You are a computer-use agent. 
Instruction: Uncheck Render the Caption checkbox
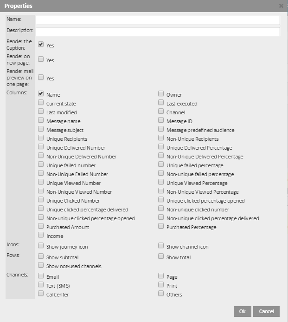pos(41,45)
